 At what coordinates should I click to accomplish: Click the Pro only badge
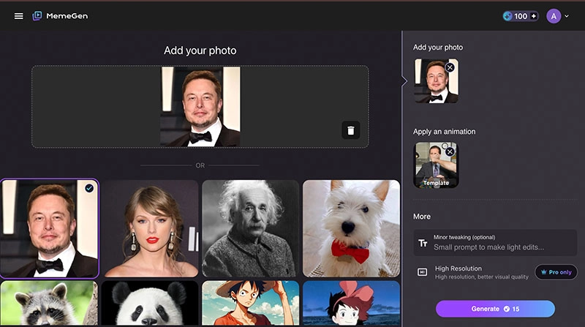(x=556, y=272)
